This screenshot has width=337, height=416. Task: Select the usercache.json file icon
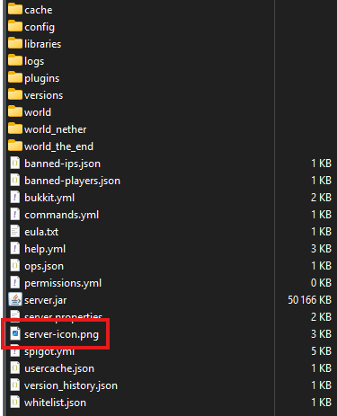pos(15,368)
